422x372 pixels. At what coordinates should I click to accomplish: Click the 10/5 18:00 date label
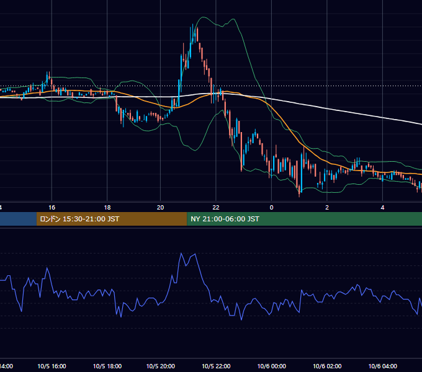(x=107, y=366)
